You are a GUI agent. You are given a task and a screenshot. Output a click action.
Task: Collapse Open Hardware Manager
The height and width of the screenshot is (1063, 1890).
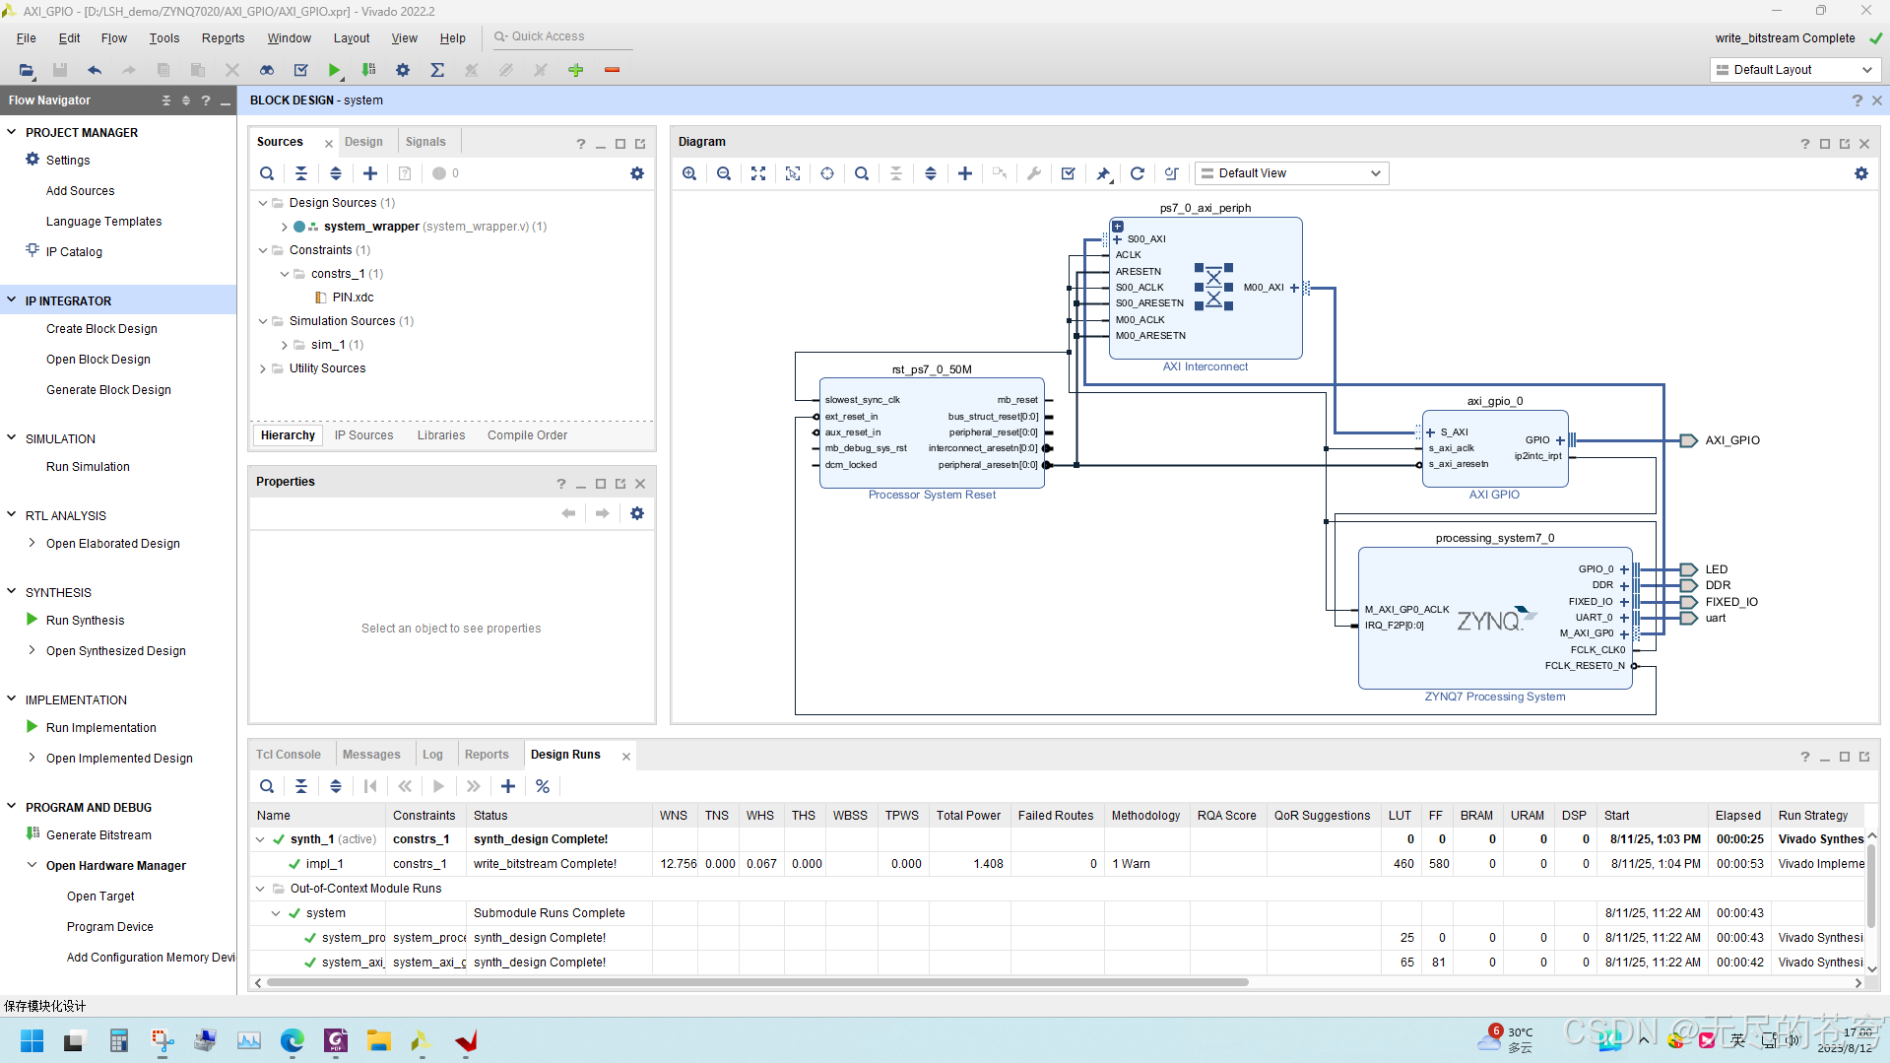click(32, 865)
